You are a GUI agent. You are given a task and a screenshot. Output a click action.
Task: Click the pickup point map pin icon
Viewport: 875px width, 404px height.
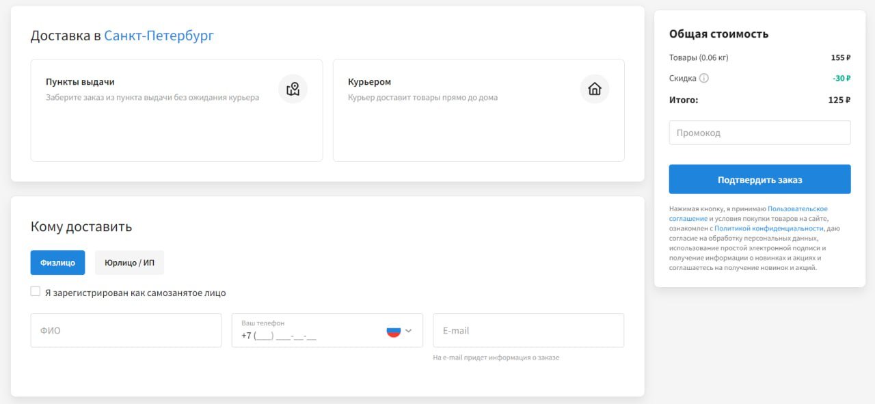293,89
